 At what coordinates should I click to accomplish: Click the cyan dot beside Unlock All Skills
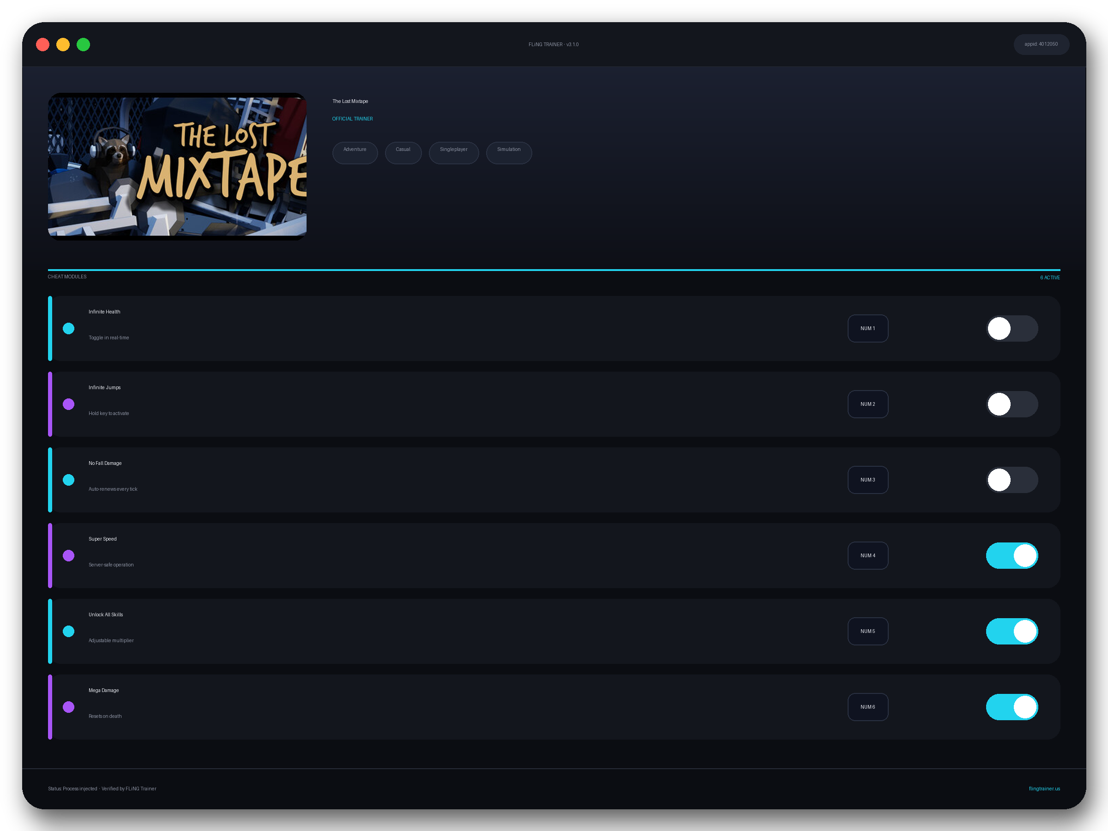pos(69,631)
